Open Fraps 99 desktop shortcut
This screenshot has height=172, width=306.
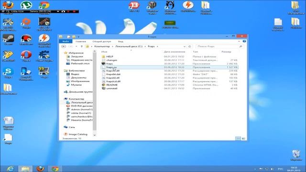coord(44,73)
